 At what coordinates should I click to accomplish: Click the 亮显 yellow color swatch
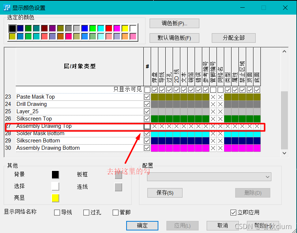coord(55,198)
